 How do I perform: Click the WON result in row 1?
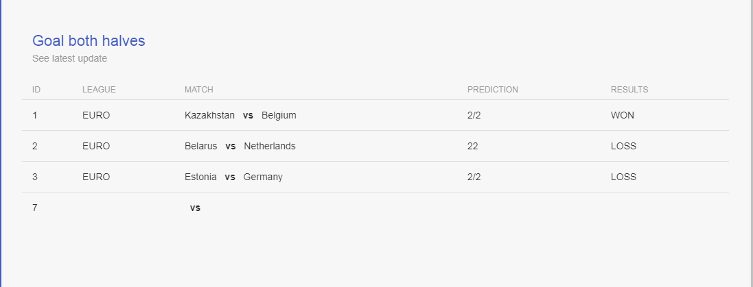(623, 116)
